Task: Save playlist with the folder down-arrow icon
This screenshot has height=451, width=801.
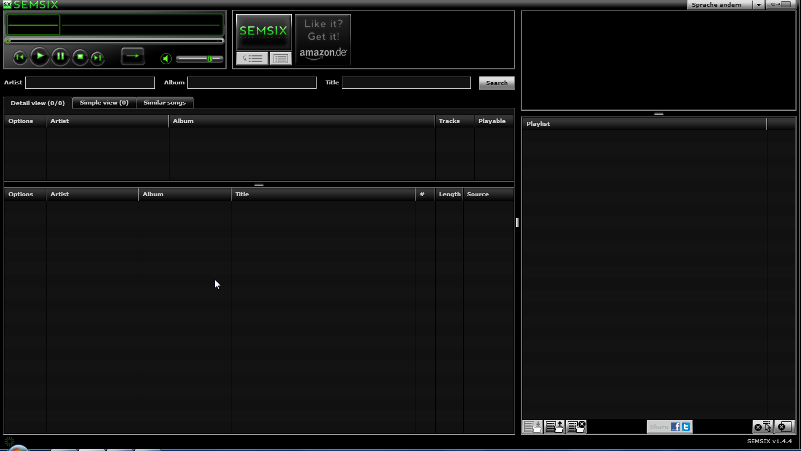Action: click(533, 426)
